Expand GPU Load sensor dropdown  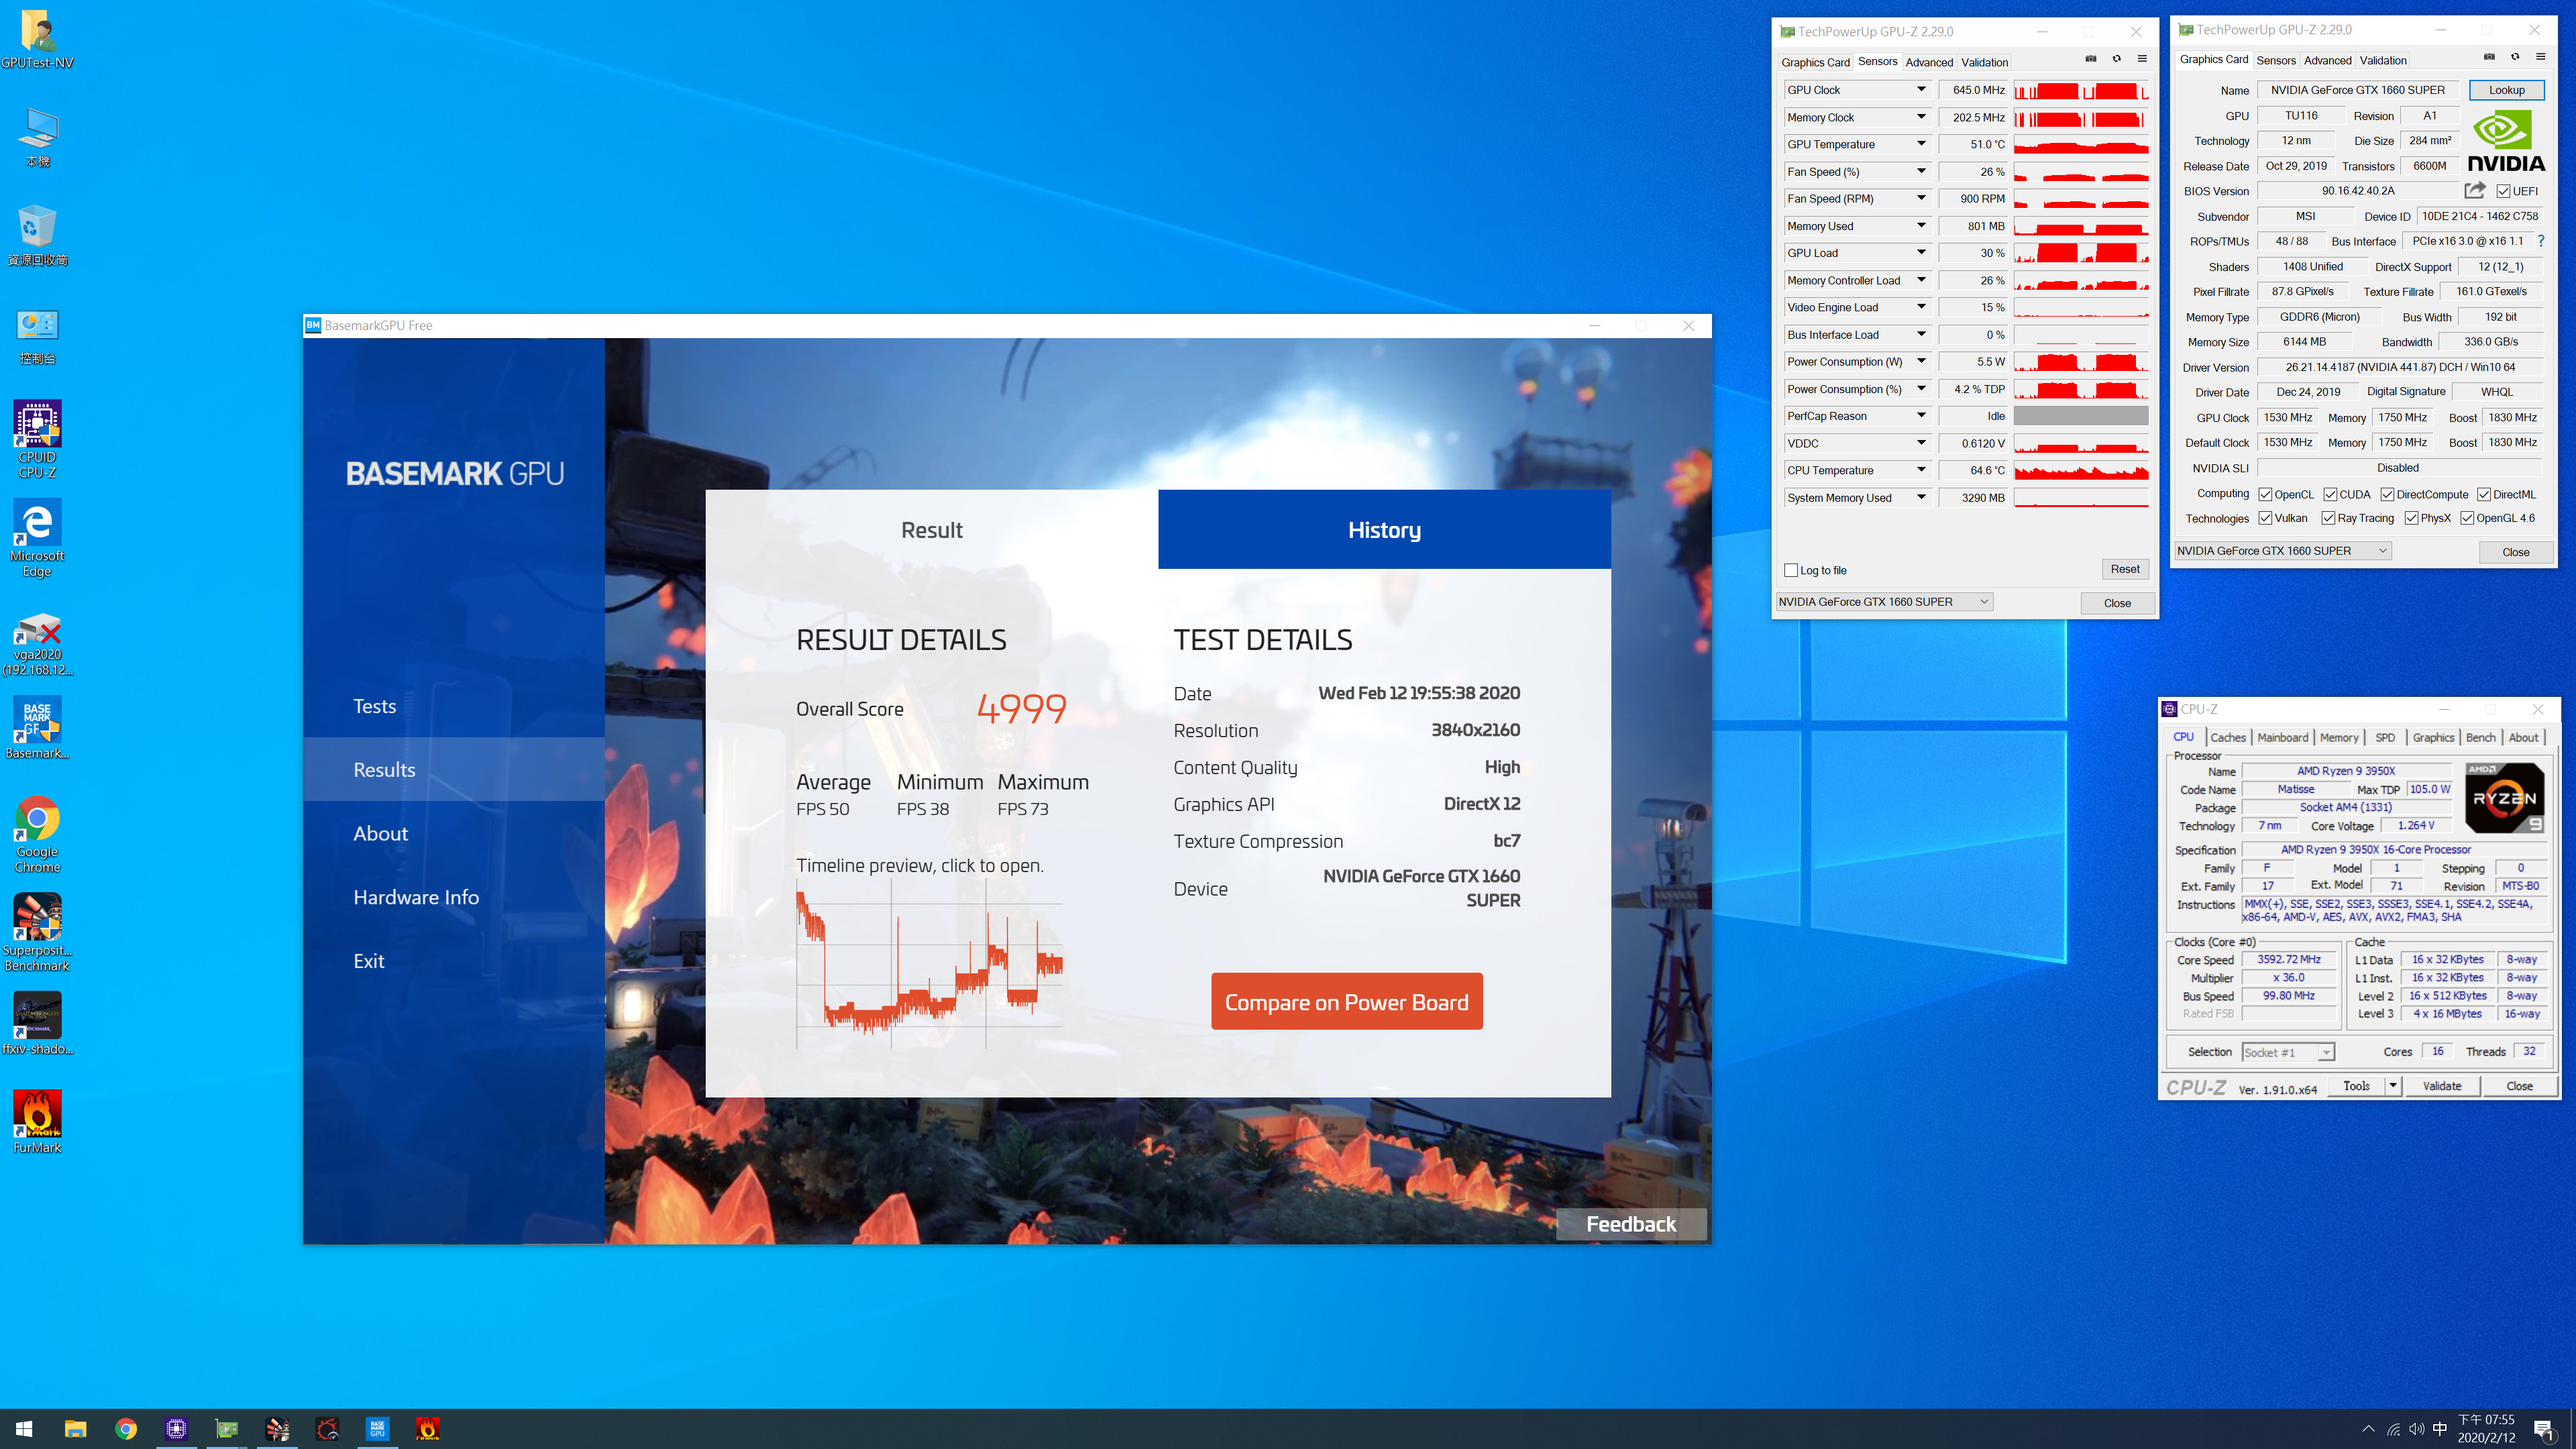click(1921, 253)
